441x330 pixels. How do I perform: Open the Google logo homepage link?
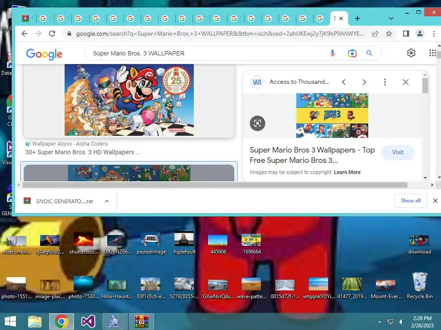[44, 54]
